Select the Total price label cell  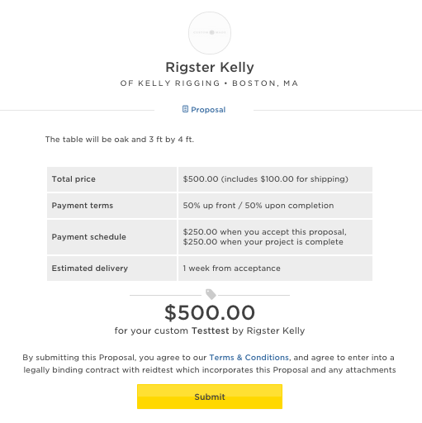click(111, 179)
